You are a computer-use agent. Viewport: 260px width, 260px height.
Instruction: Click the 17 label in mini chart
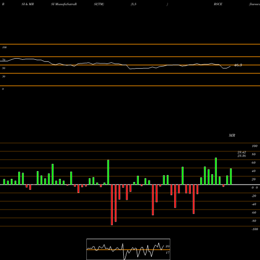167,253
